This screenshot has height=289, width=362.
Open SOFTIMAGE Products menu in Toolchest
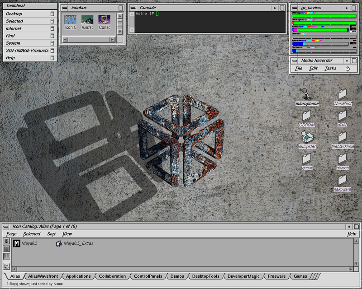27,51
